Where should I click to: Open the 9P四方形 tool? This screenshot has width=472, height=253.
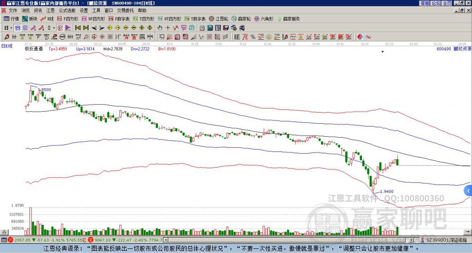pos(93,18)
